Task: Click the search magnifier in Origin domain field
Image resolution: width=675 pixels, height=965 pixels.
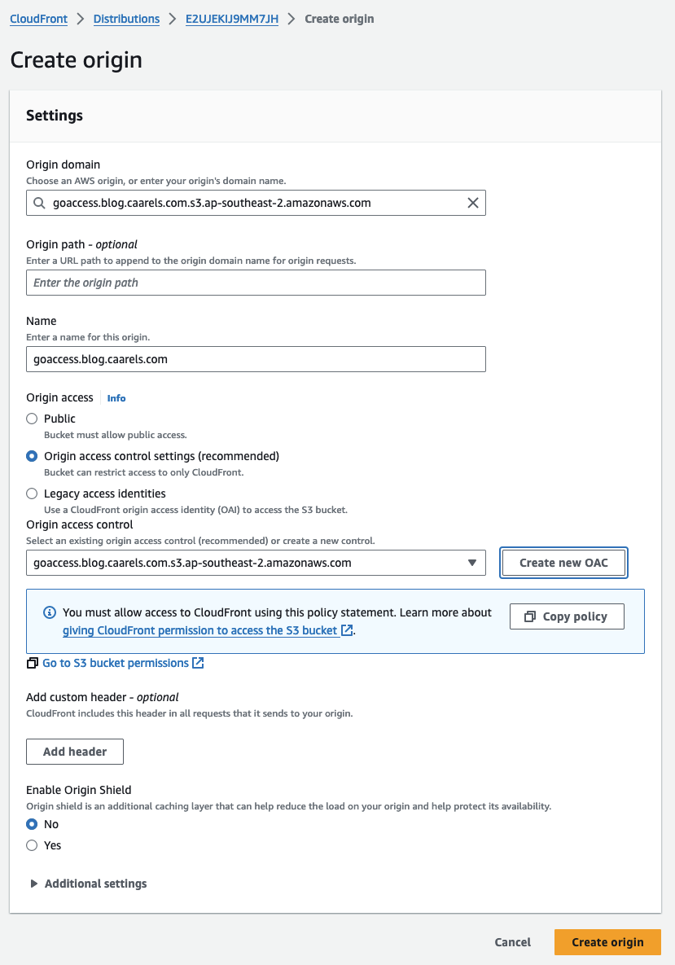Action: pos(40,203)
